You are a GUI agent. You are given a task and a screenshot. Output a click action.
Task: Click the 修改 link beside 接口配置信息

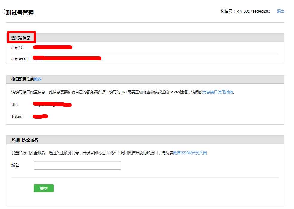[38, 79]
